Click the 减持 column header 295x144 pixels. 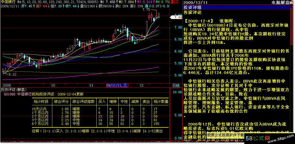pos(135,102)
